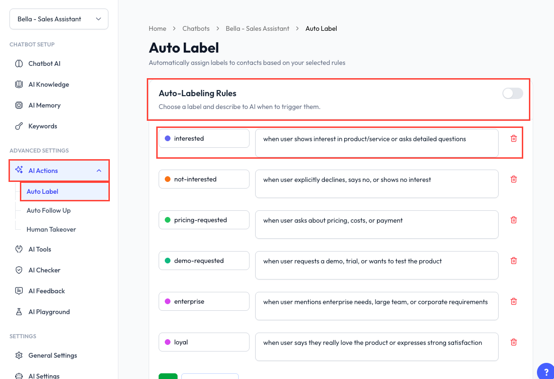Image resolution: width=554 pixels, height=379 pixels.
Task: Open the demo-requested label selector
Action: [x=204, y=261]
